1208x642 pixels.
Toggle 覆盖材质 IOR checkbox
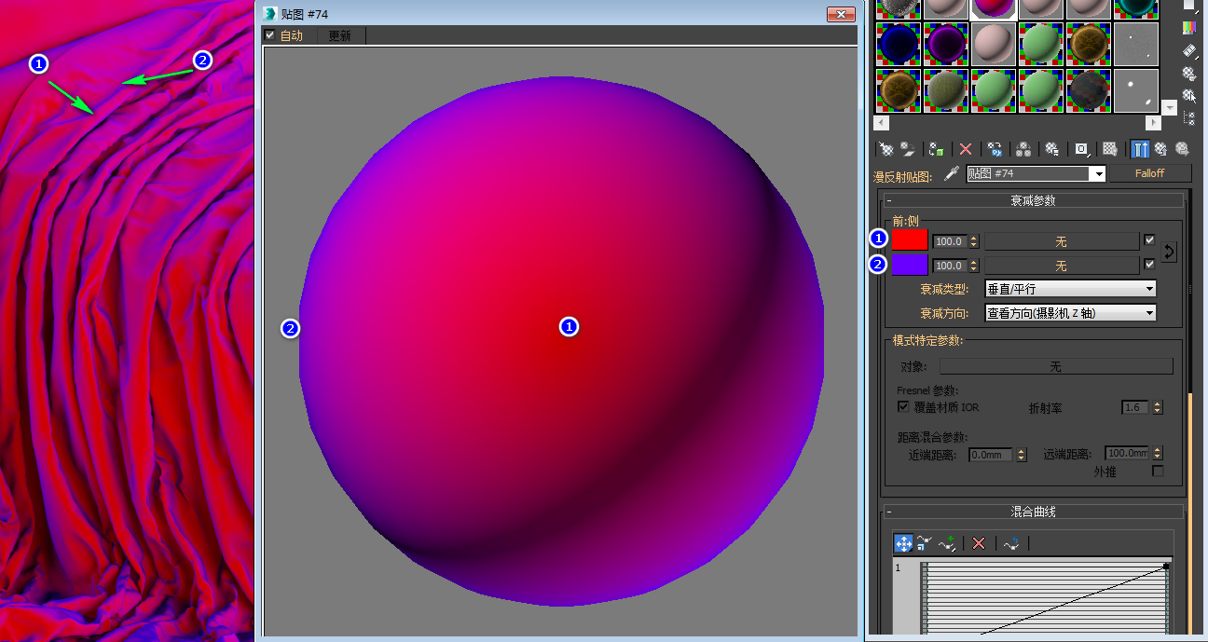coord(903,407)
